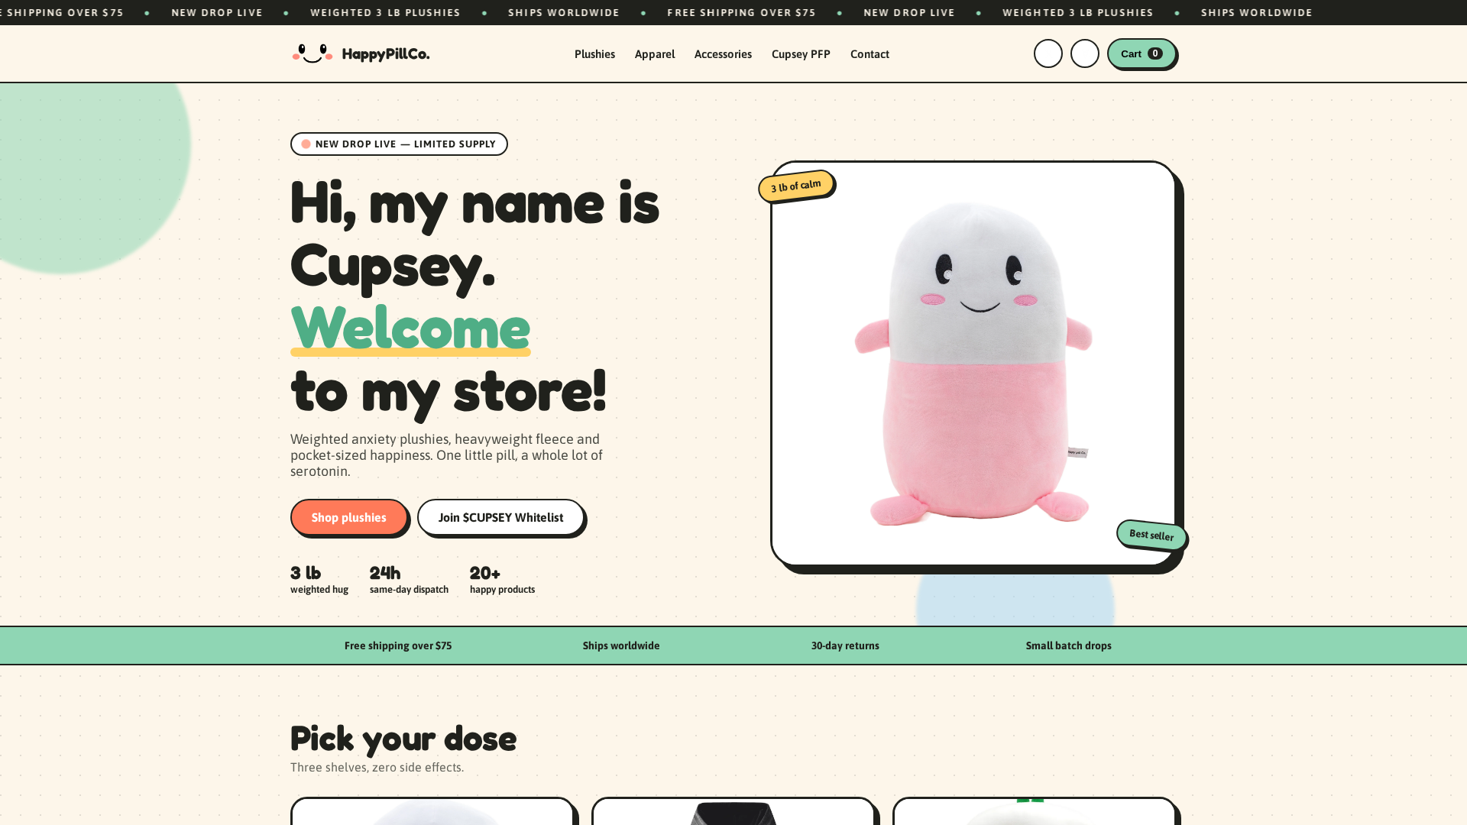The image size is (1467, 825).
Task: Click the HappyPillCo smiley face logo
Action: click(x=313, y=53)
